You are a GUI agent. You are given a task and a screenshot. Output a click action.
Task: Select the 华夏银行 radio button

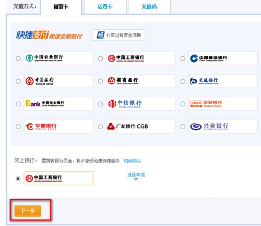pyautogui.click(x=18, y=127)
